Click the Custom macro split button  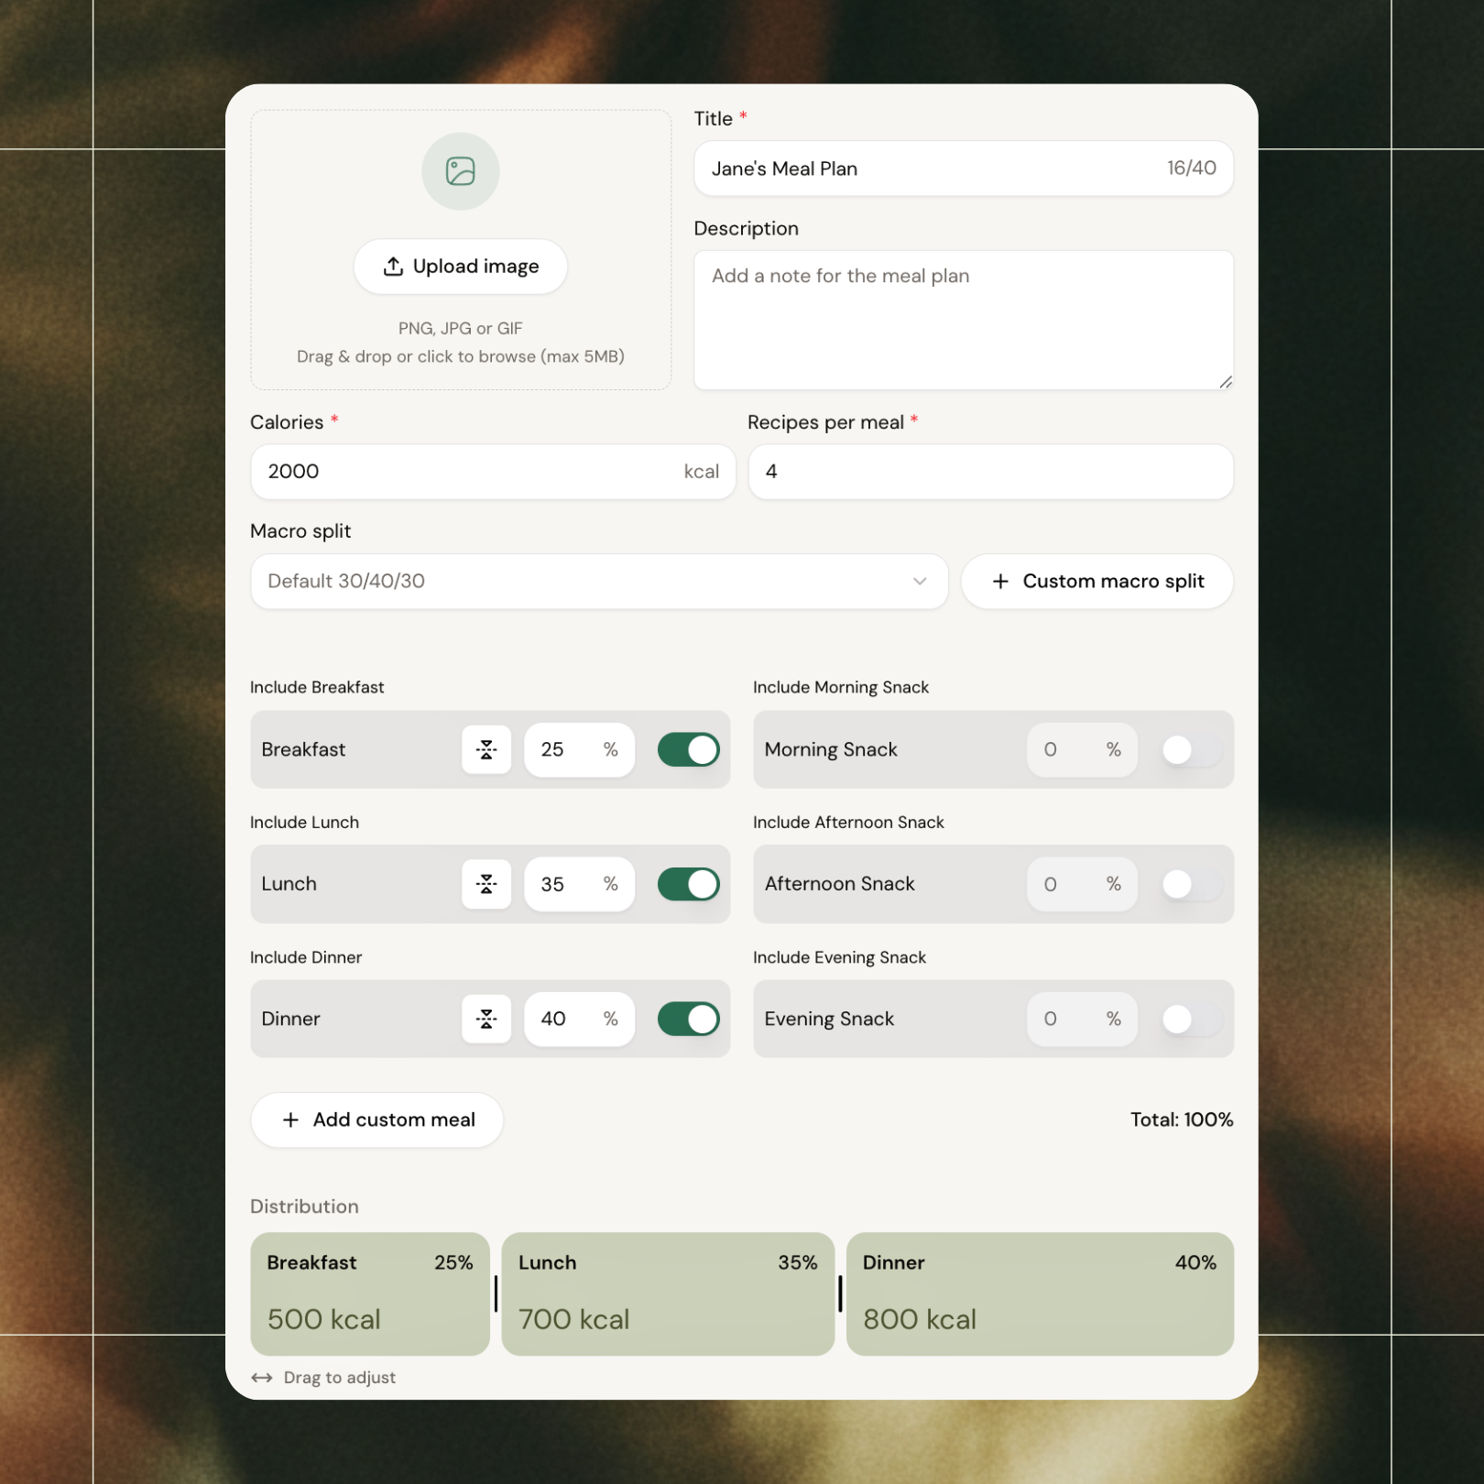[1097, 581]
